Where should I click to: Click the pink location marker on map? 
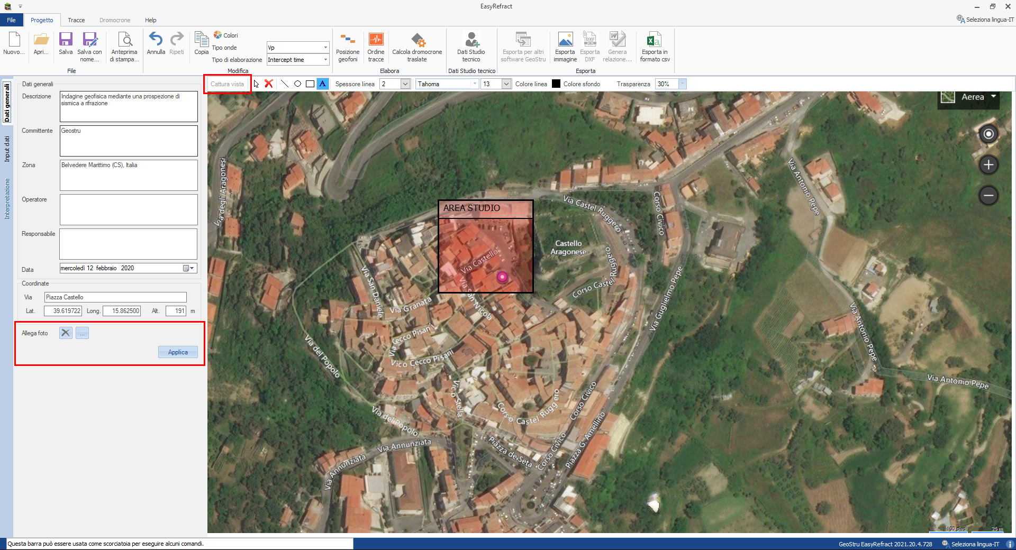pos(502,277)
